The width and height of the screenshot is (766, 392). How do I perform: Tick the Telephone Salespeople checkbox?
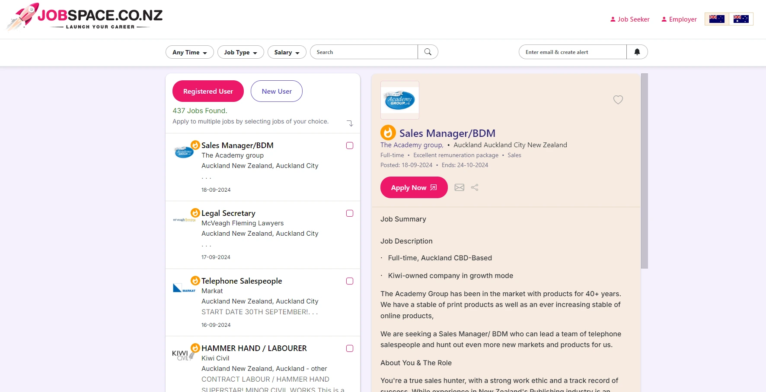point(350,281)
